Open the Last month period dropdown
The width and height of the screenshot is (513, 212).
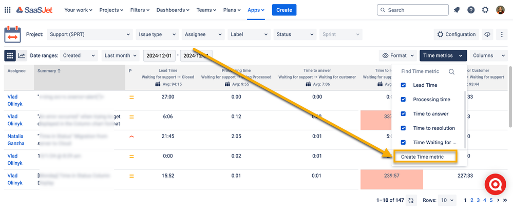pos(120,55)
